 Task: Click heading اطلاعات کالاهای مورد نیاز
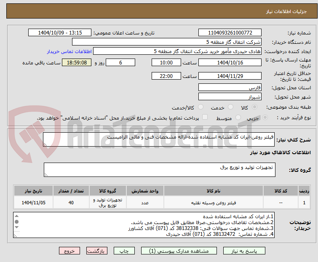280,152
